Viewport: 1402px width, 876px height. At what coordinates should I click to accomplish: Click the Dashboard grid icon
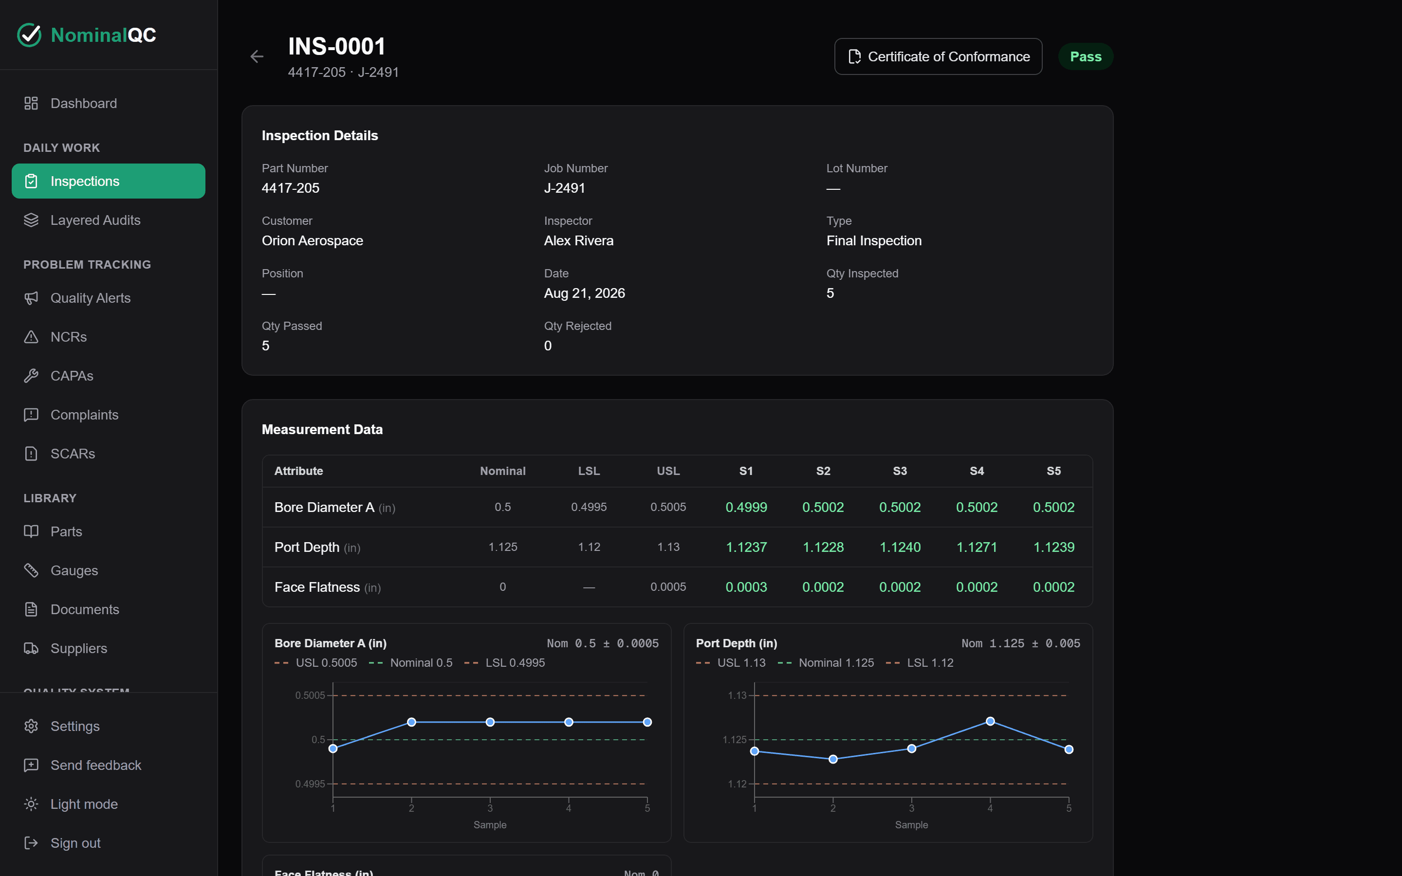click(x=31, y=103)
